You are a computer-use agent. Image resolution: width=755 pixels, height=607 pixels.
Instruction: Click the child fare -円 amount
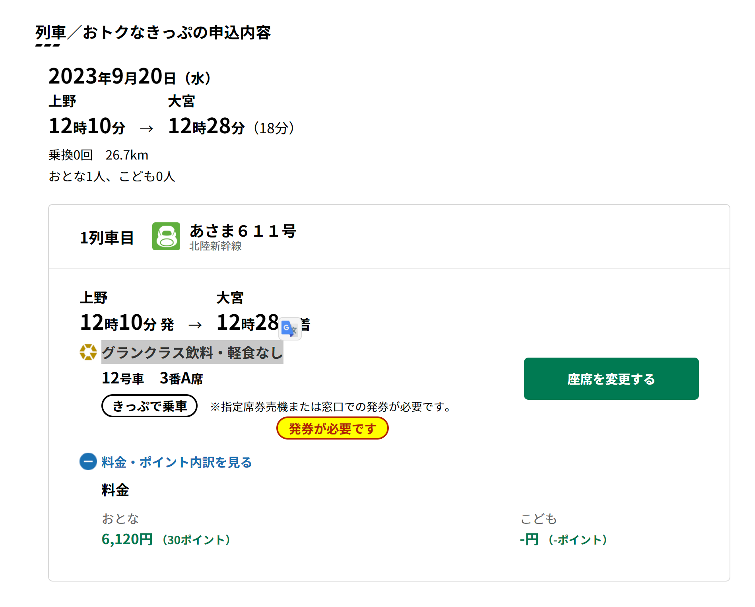[x=529, y=539]
